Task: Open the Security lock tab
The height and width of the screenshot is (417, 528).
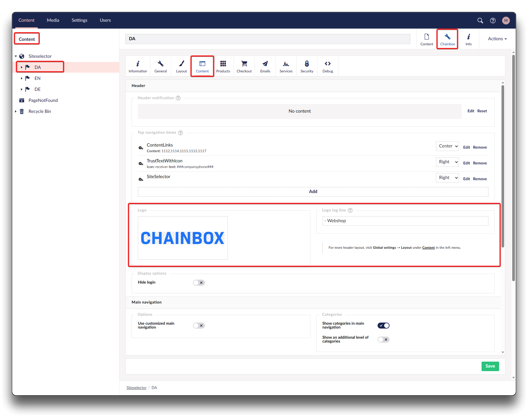Action: pos(307,66)
